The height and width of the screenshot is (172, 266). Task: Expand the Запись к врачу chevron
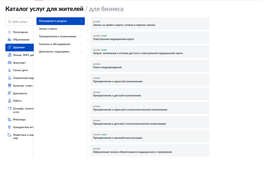(81, 29)
